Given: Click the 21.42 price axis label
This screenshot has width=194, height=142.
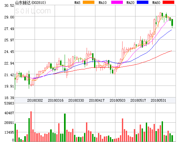Looking at the screenshot, I should tap(9, 75).
